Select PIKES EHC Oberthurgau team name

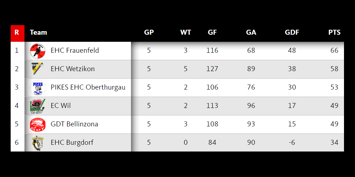pyautogui.click(x=88, y=87)
